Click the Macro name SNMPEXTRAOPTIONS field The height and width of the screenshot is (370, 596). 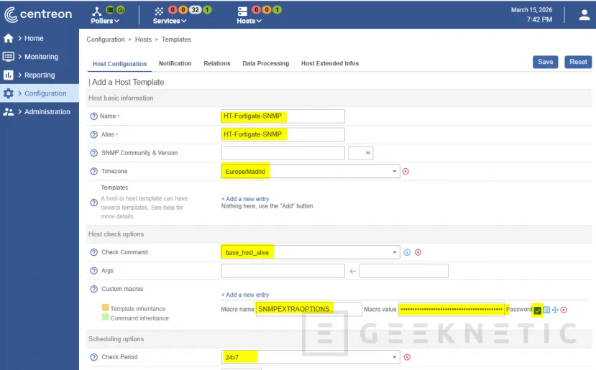coord(309,309)
